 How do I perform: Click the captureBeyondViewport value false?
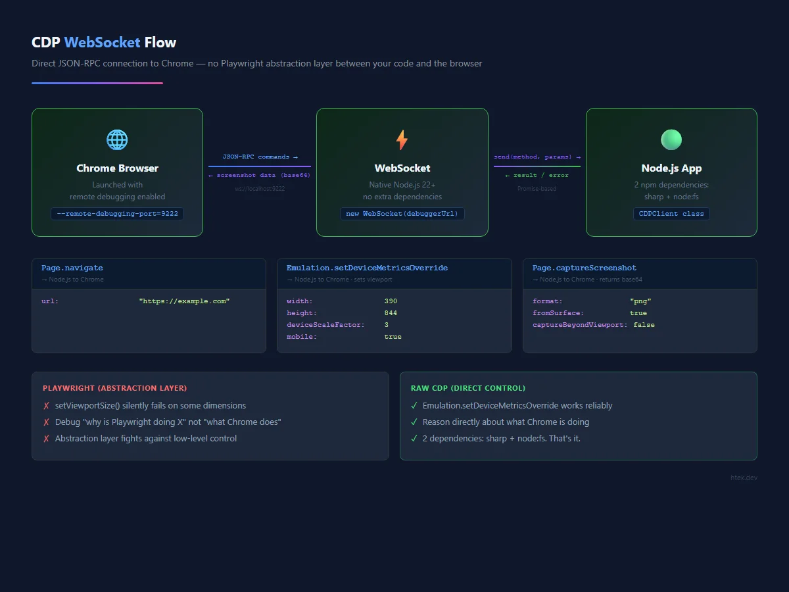644,325
